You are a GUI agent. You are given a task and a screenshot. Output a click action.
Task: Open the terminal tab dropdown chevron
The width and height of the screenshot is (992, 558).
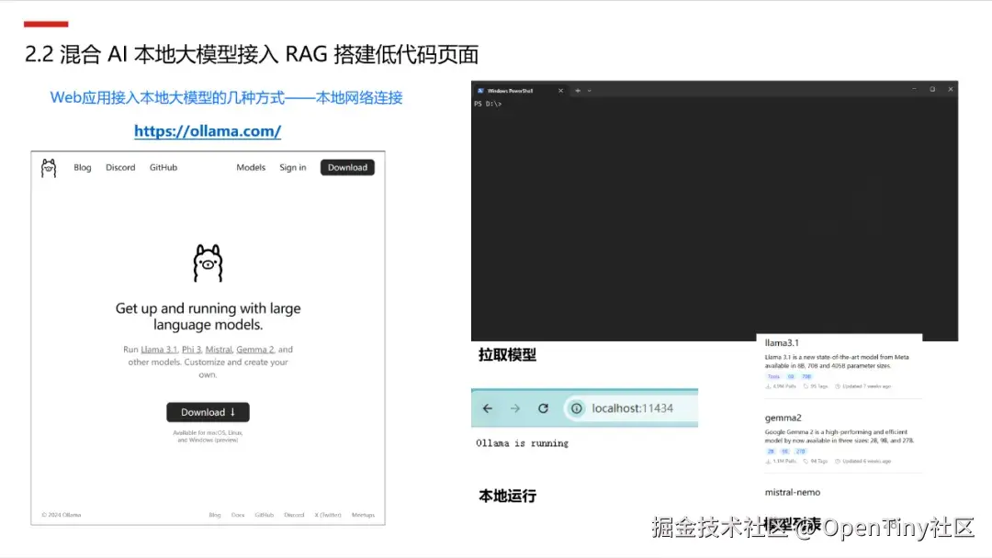(591, 90)
